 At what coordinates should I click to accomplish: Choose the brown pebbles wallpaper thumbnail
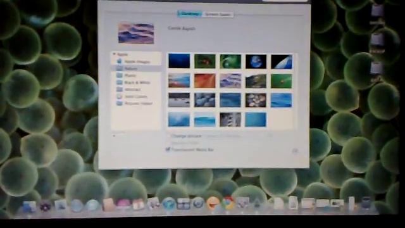click(256, 100)
